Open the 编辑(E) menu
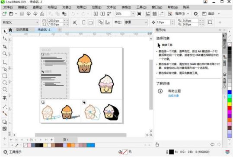The image size is (233, 157). pyautogui.click(x=22, y=7)
